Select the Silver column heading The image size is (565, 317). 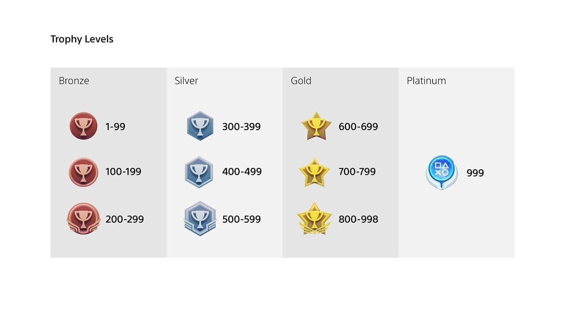coord(186,81)
